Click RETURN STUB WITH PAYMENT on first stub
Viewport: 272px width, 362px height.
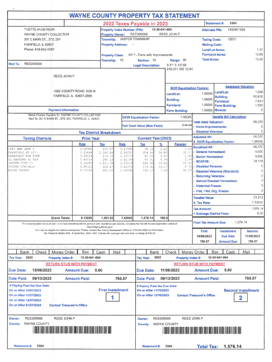coord(67,264)
